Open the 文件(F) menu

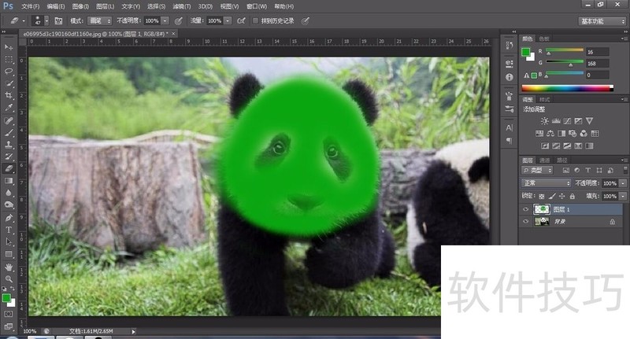[x=31, y=6]
